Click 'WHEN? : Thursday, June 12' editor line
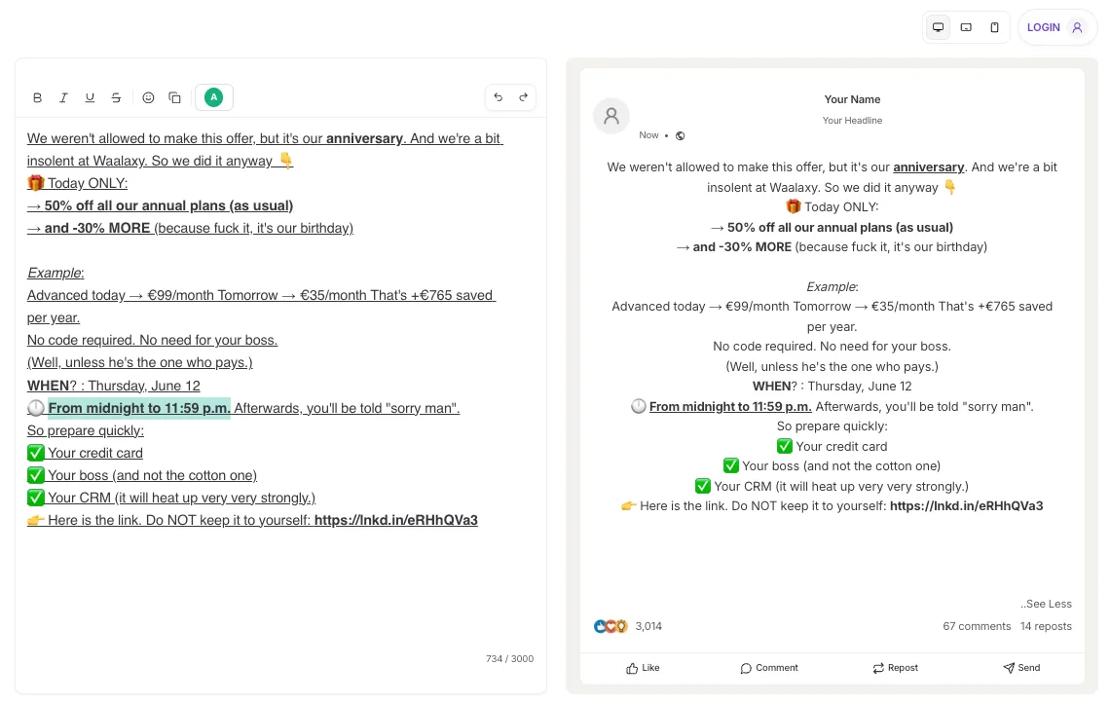 pos(113,386)
